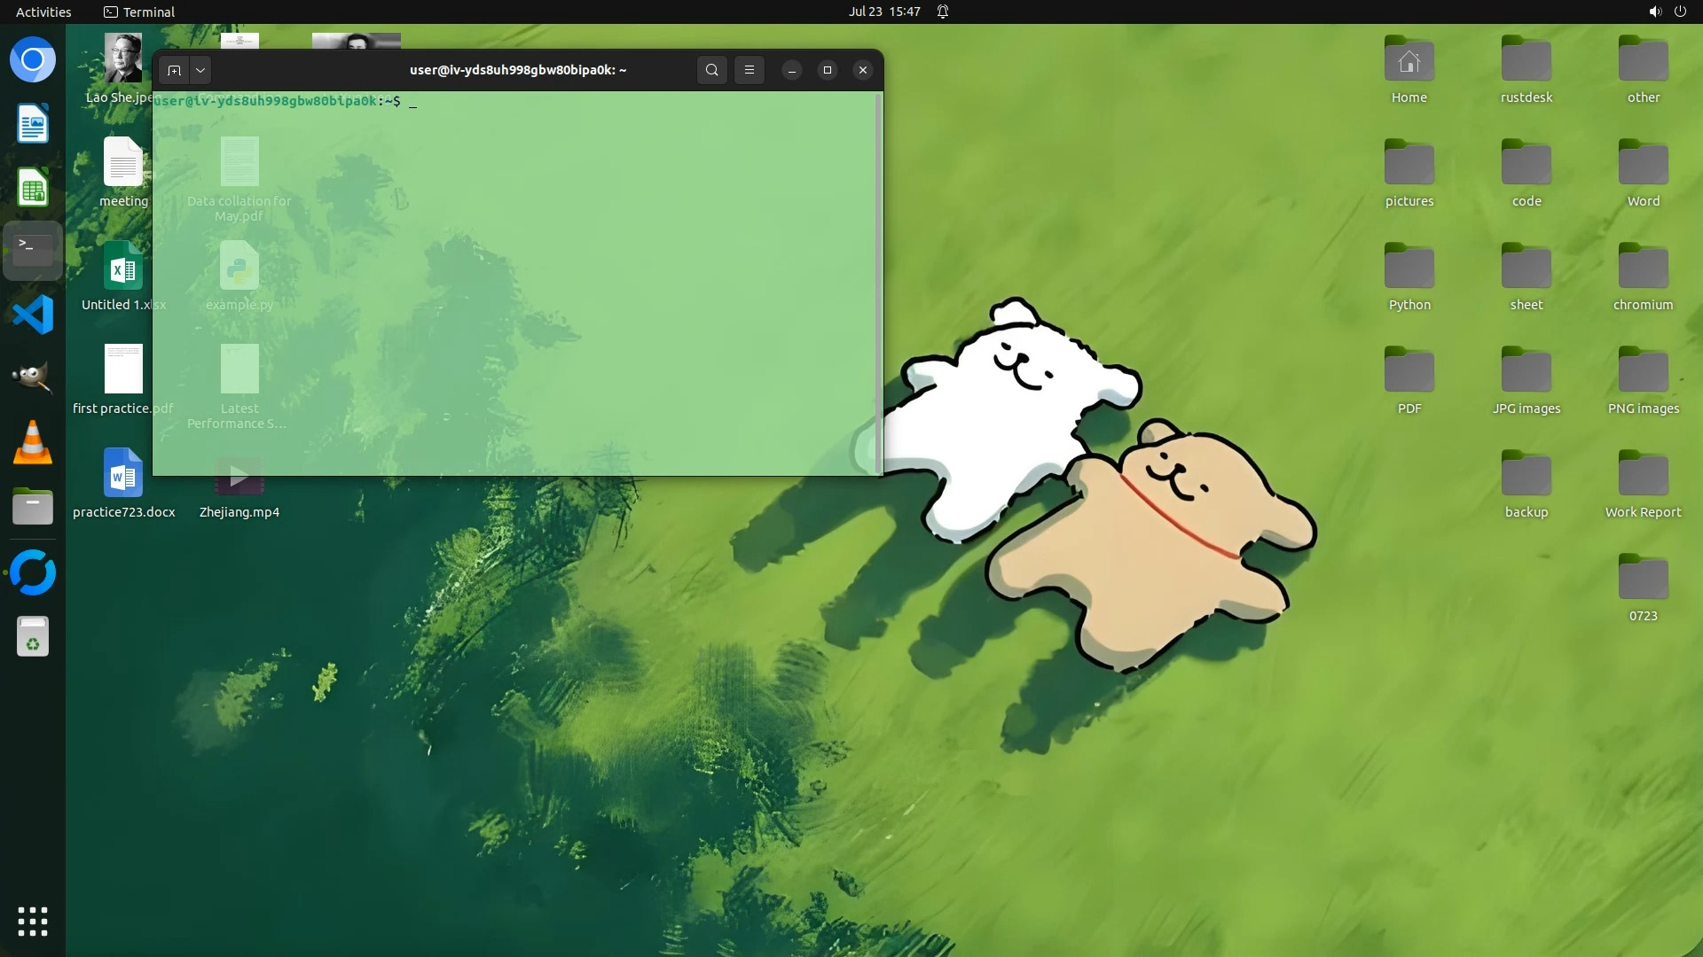The image size is (1703, 957).
Task: Click the date and time clock
Action: point(883,12)
